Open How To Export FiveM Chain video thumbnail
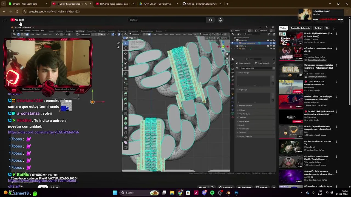 (x=291, y=132)
